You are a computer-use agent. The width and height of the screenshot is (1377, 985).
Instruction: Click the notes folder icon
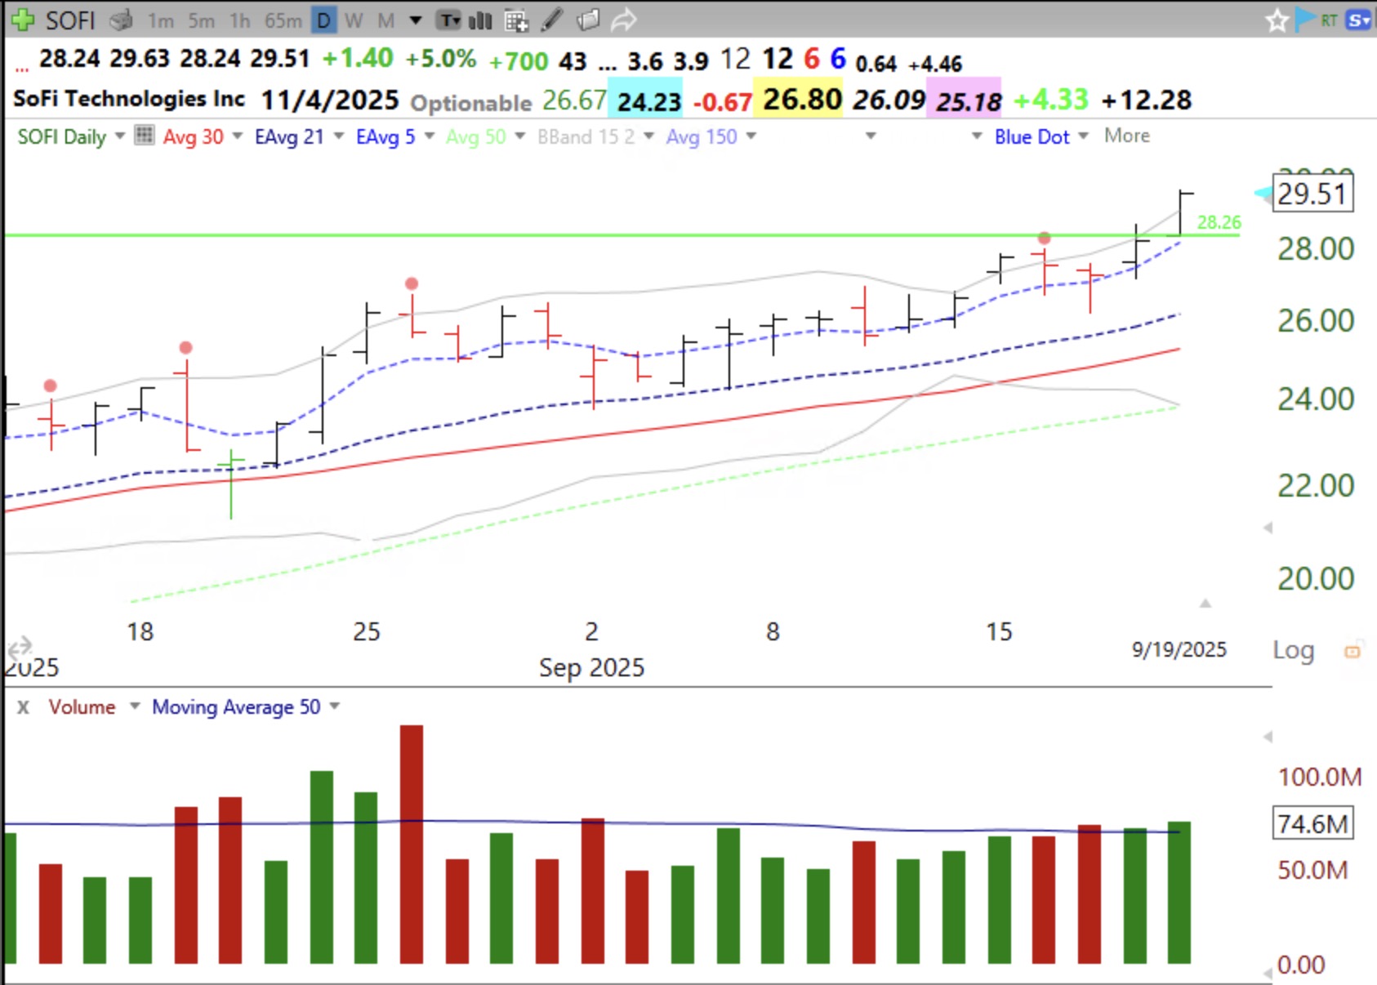(x=588, y=20)
